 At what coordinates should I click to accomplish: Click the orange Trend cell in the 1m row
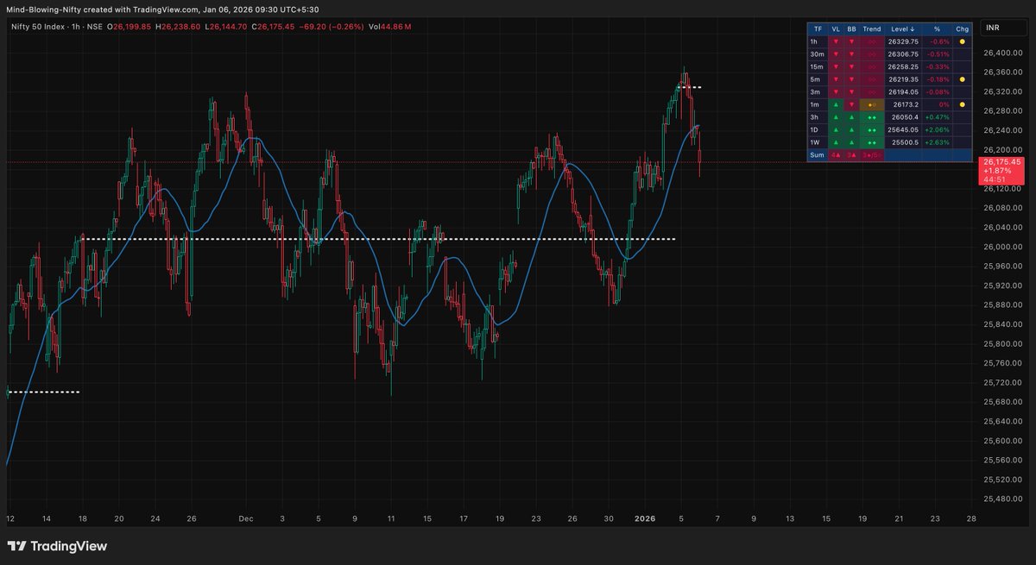872,104
